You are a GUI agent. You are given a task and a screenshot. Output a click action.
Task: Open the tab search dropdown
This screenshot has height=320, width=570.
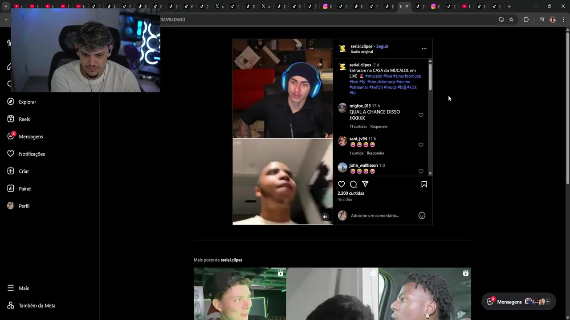(x=6, y=6)
